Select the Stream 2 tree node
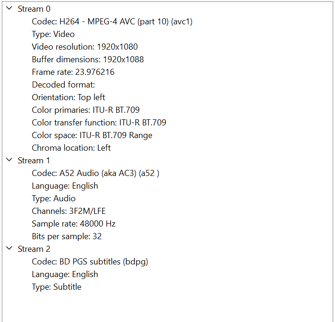 (34, 249)
